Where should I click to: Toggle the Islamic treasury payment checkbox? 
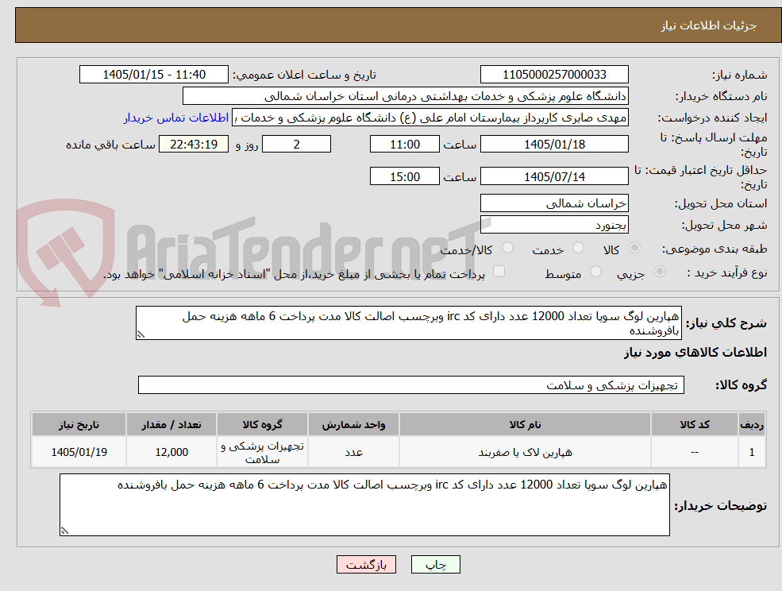pos(499,271)
